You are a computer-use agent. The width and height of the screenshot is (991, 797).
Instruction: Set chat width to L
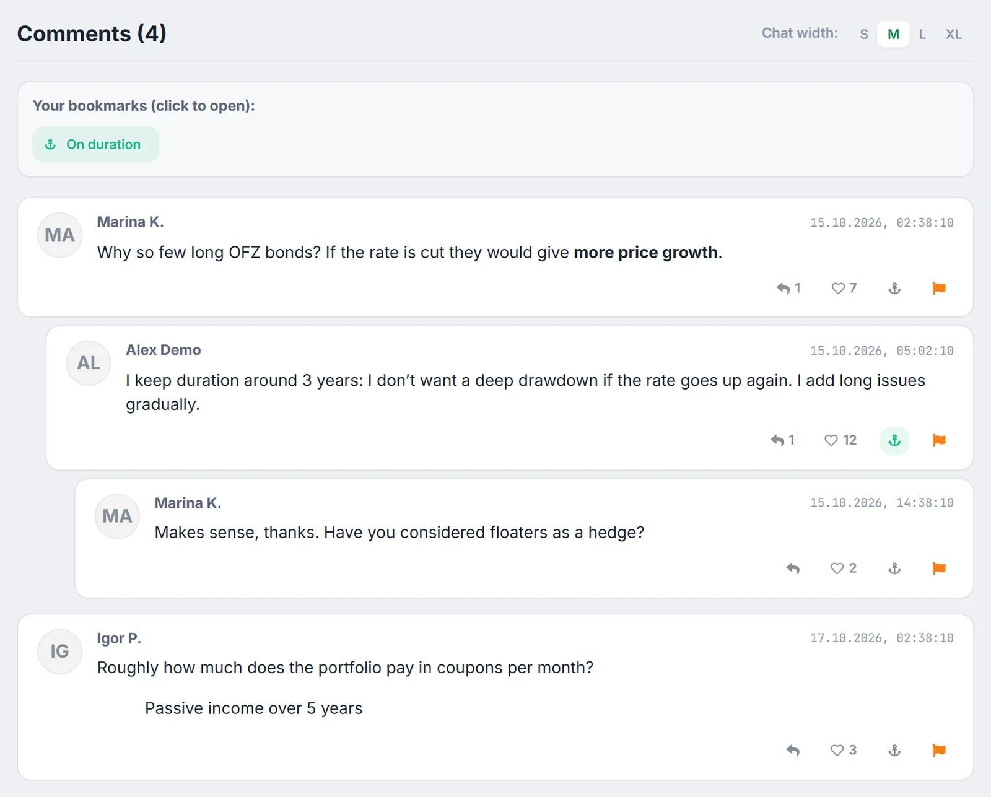point(922,34)
